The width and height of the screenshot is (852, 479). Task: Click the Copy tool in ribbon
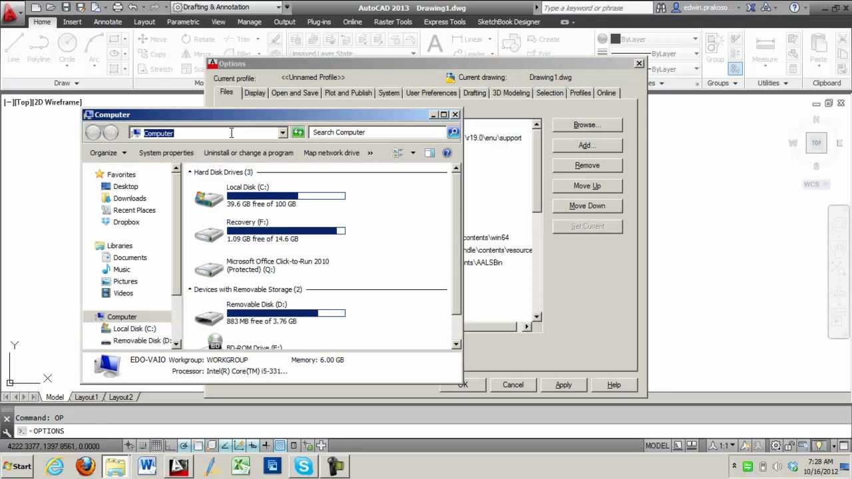coord(152,54)
